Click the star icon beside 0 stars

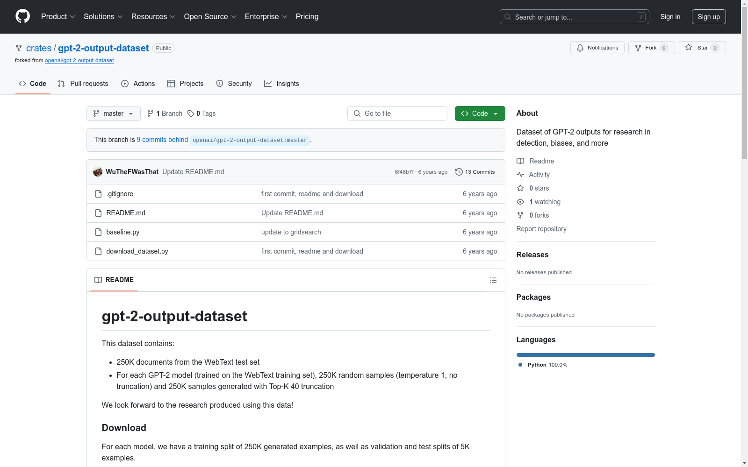[520, 188]
